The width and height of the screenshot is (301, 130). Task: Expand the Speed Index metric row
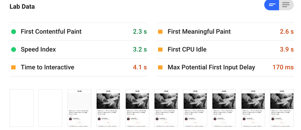(x=38, y=49)
